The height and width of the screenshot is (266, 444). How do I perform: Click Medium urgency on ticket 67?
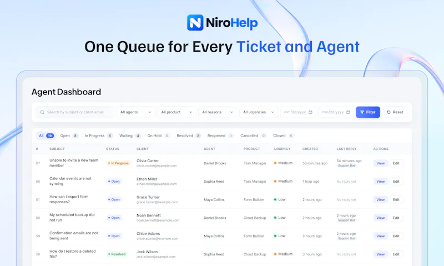click(283, 163)
